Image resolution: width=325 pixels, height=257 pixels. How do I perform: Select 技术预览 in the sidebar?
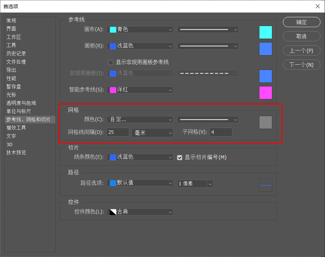click(x=16, y=152)
